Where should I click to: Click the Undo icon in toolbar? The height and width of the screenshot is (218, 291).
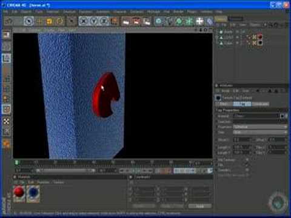pyautogui.click(x=8, y=21)
